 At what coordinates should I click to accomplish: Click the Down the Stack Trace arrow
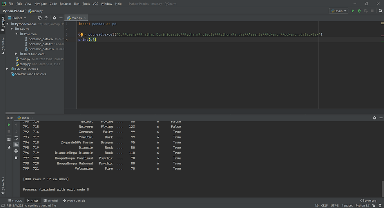pos(16,131)
